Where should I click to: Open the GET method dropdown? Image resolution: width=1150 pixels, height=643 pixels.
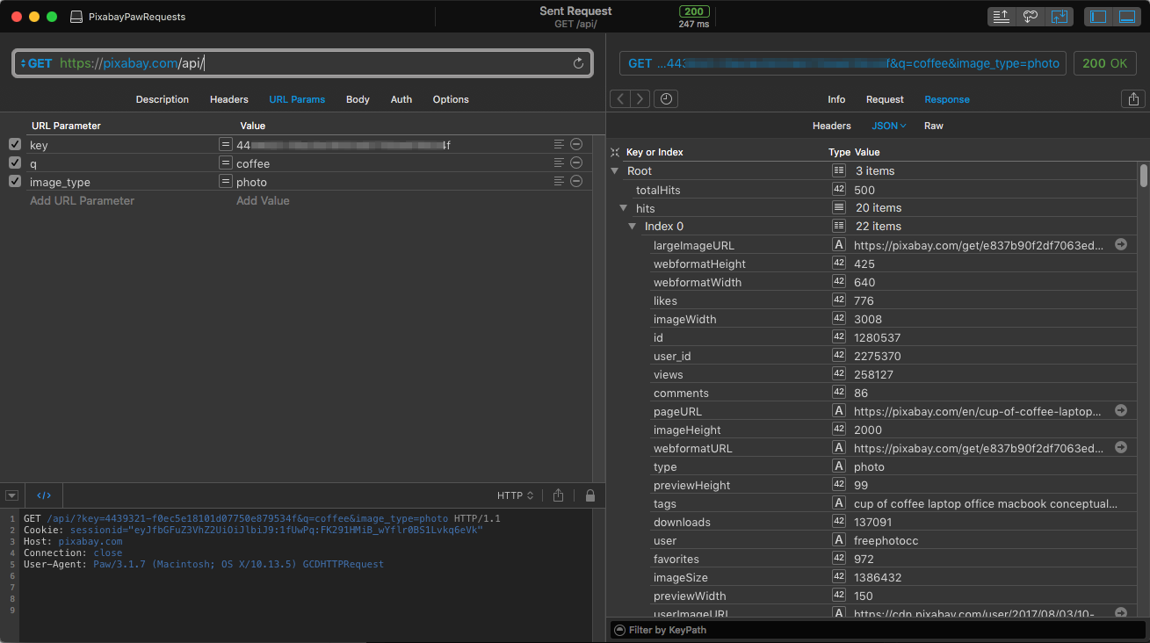[x=36, y=63]
